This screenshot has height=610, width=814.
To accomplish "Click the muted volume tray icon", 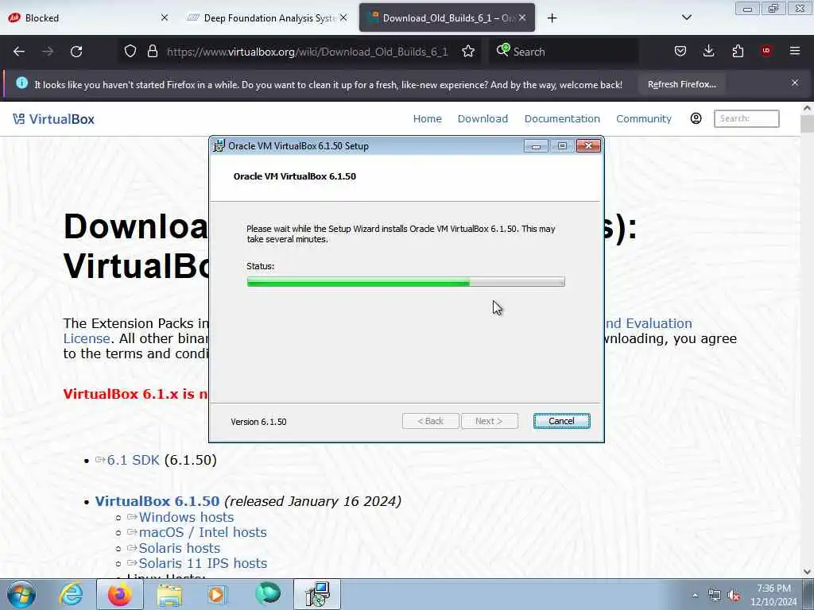I will [x=734, y=596].
